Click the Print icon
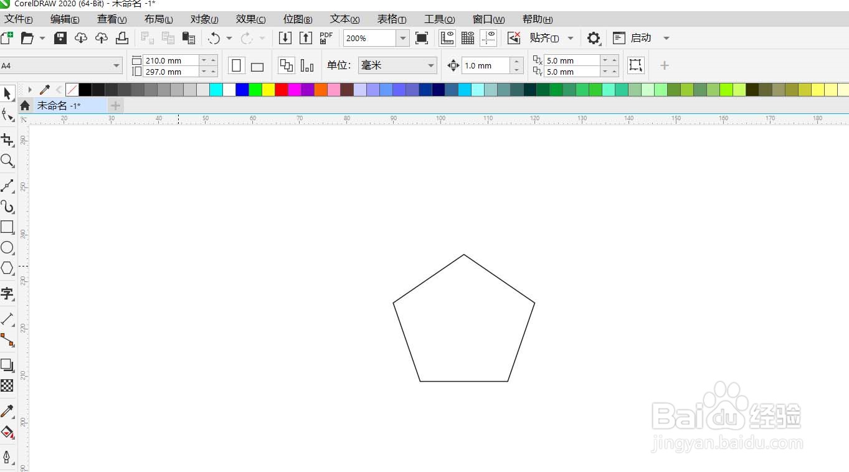The height and width of the screenshot is (472, 849). [x=122, y=38]
